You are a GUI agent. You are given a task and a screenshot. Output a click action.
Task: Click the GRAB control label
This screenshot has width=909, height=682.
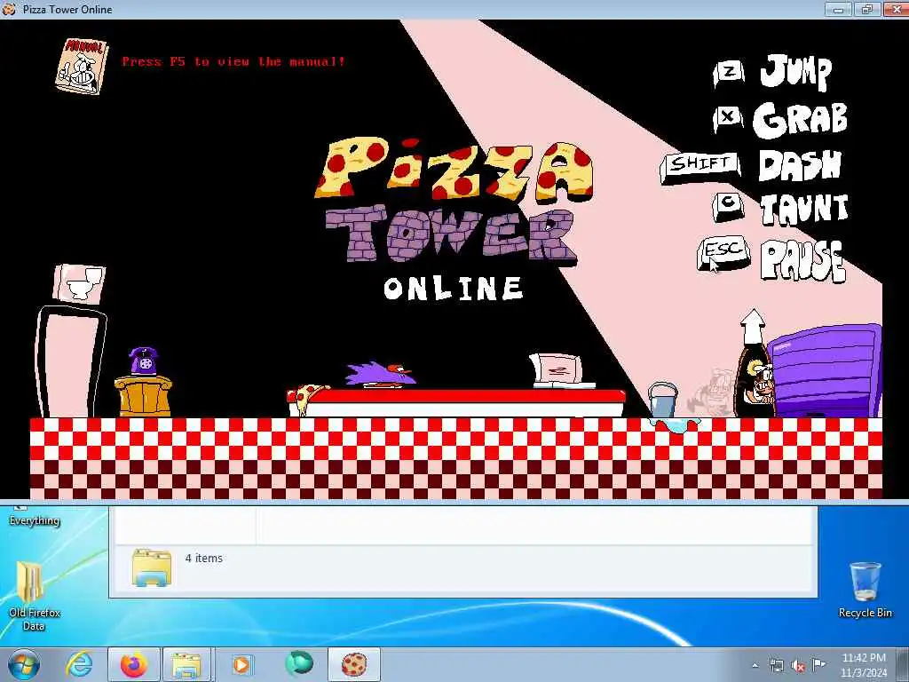pyautogui.click(x=800, y=120)
